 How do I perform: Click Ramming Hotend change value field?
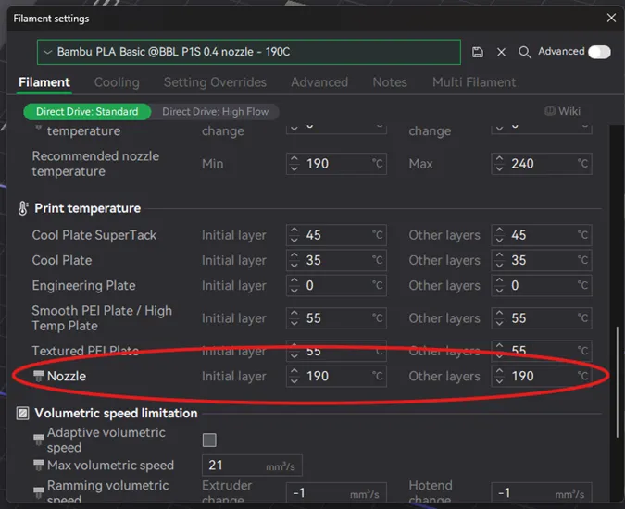tap(542, 492)
